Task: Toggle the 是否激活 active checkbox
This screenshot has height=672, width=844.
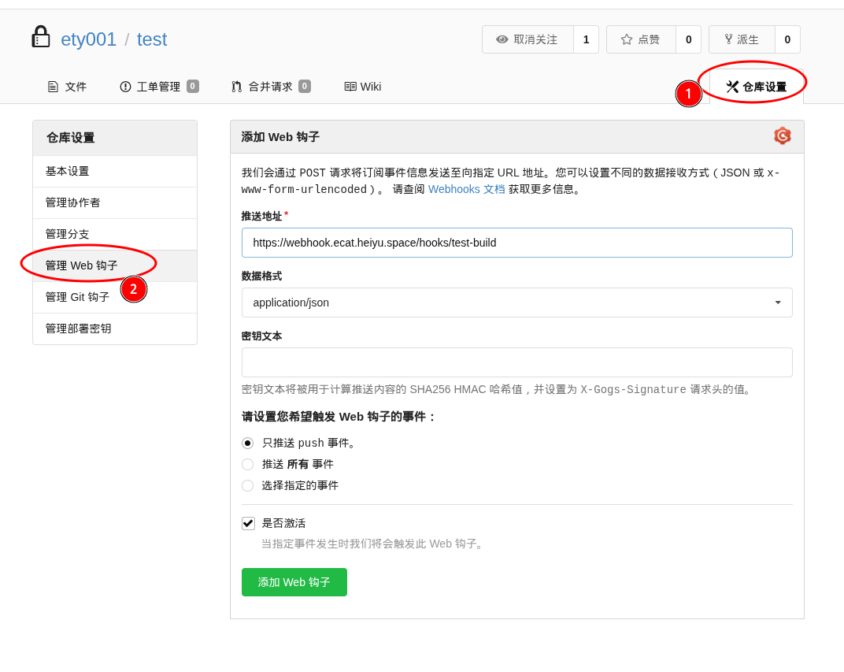Action: click(248, 523)
